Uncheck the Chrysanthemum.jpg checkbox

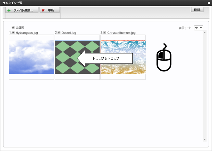pyautogui.click(x=105, y=33)
